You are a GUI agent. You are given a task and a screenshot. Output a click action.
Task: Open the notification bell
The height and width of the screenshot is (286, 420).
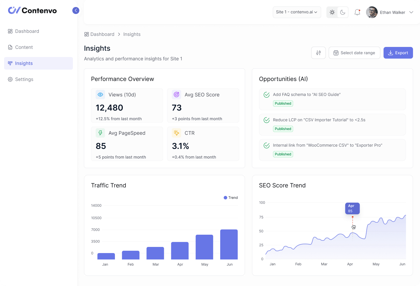(x=357, y=12)
